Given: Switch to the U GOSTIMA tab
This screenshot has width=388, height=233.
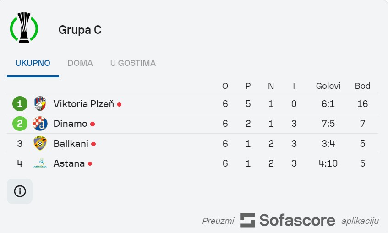Looking at the screenshot, I should point(133,63).
